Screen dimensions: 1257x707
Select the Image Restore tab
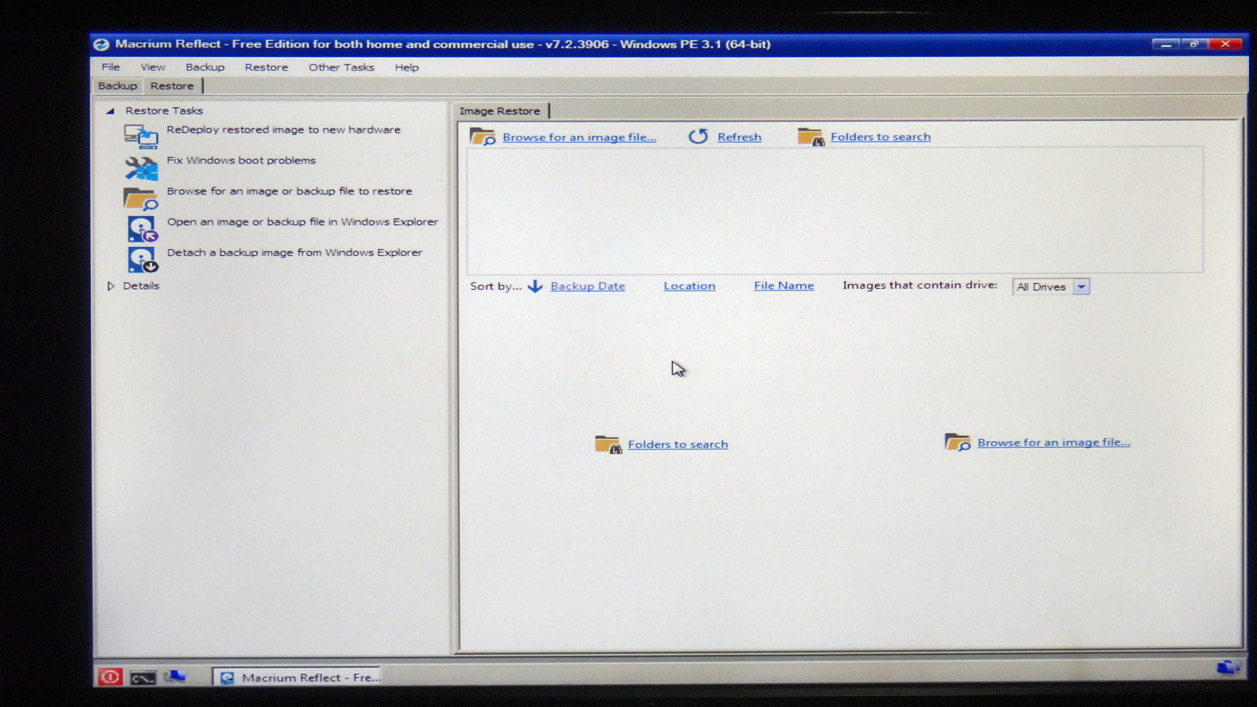(x=500, y=111)
